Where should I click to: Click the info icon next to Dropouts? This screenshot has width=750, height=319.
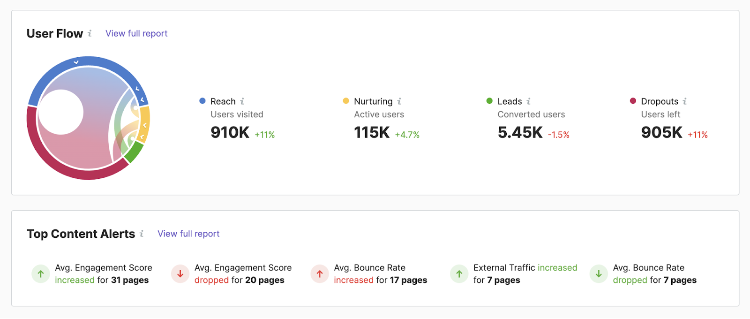(685, 101)
